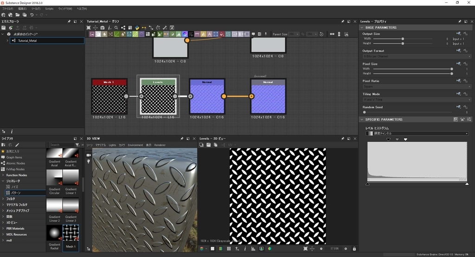This screenshot has width=475, height=257.
Task: Select Tutorial_Metal graph in Explorer
Action: click(x=27, y=41)
